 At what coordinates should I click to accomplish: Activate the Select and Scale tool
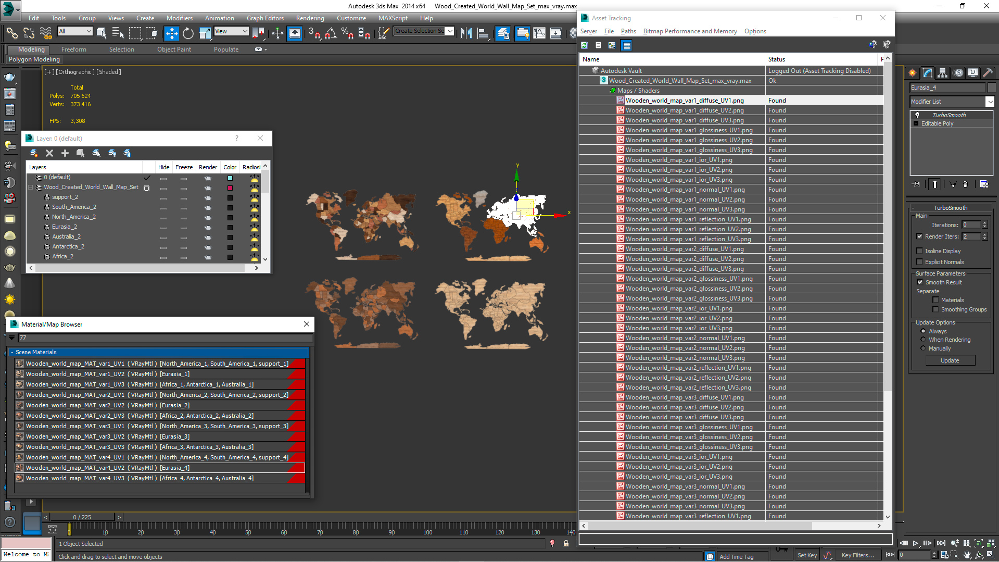205,33
